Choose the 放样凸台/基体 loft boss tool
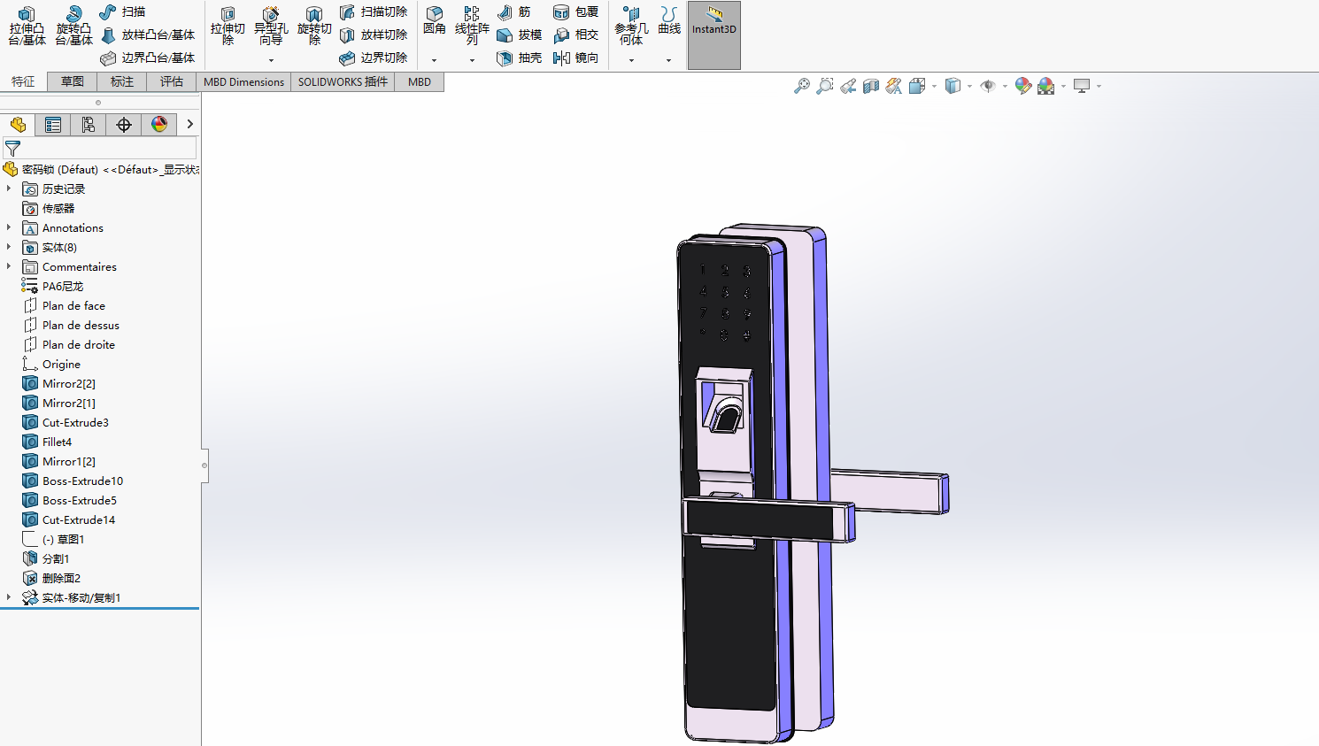This screenshot has width=1319, height=746. click(x=148, y=35)
